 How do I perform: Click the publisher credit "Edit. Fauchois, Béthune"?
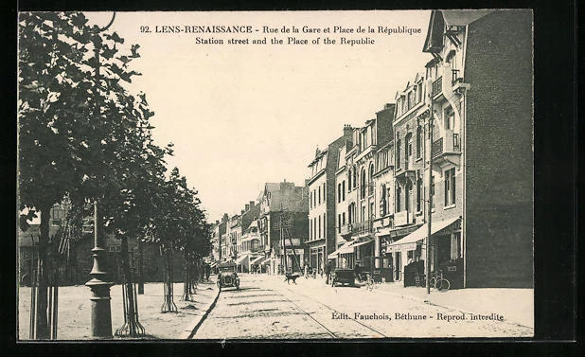tap(379, 316)
